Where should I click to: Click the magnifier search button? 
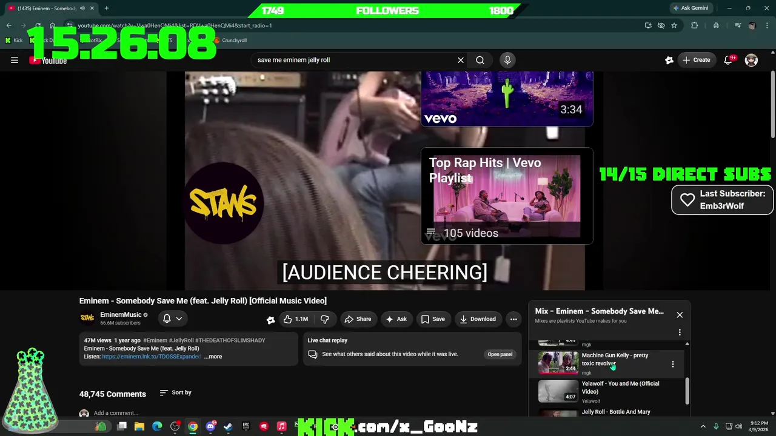(x=480, y=60)
